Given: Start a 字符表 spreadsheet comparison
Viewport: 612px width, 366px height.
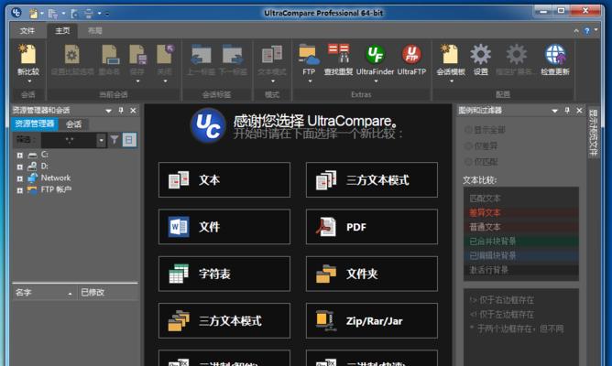Looking at the screenshot, I should [224, 274].
